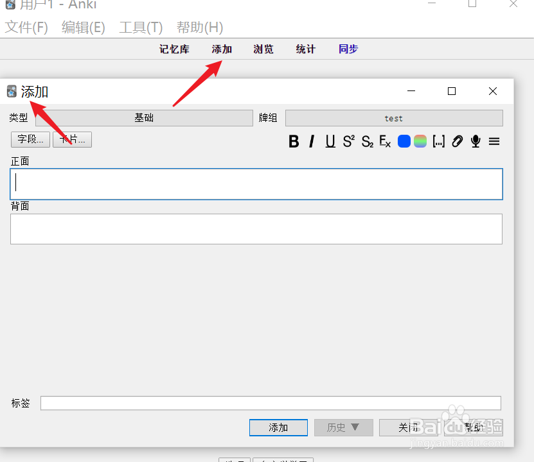Screen dimensions: 534x462
Task: Open the 字段... fields button
Action: [x=30, y=139]
